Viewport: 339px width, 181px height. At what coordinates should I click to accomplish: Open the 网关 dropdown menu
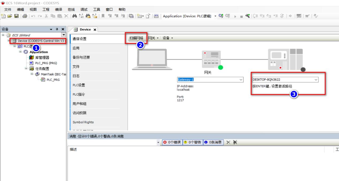click(153, 38)
